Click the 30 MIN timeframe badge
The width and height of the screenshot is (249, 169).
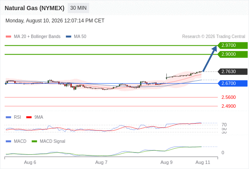(78, 8)
